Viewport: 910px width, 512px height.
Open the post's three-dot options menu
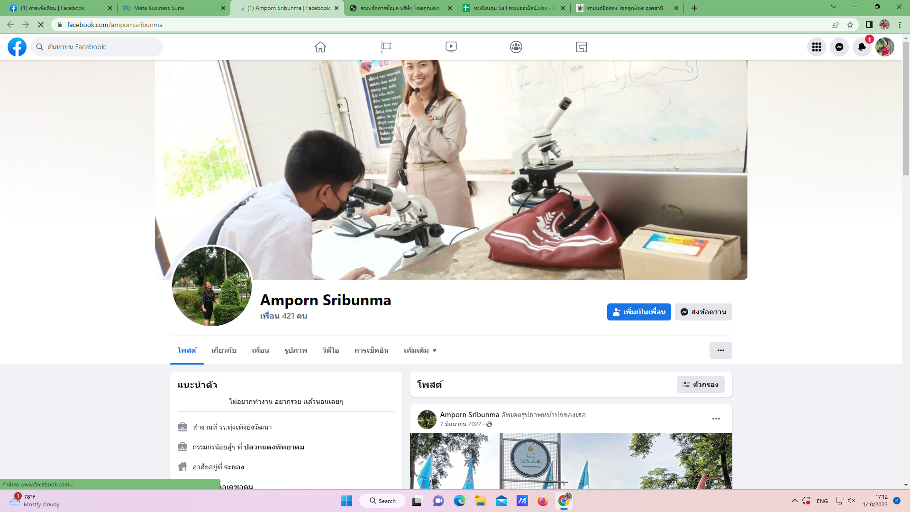pyautogui.click(x=716, y=419)
